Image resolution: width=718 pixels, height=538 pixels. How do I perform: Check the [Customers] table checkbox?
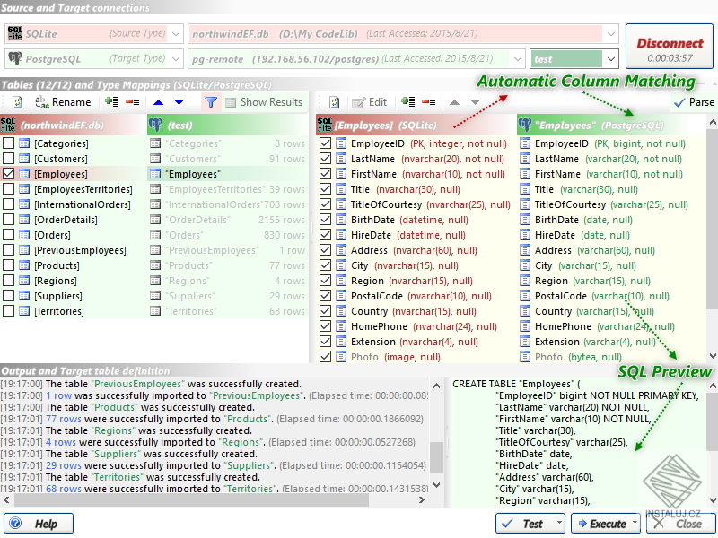point(8,159)
